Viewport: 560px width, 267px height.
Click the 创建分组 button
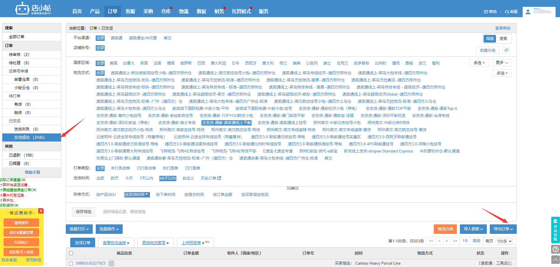click(x=488, y=50)
